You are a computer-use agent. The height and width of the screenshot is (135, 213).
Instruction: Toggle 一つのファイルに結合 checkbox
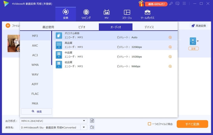(149, 124)
